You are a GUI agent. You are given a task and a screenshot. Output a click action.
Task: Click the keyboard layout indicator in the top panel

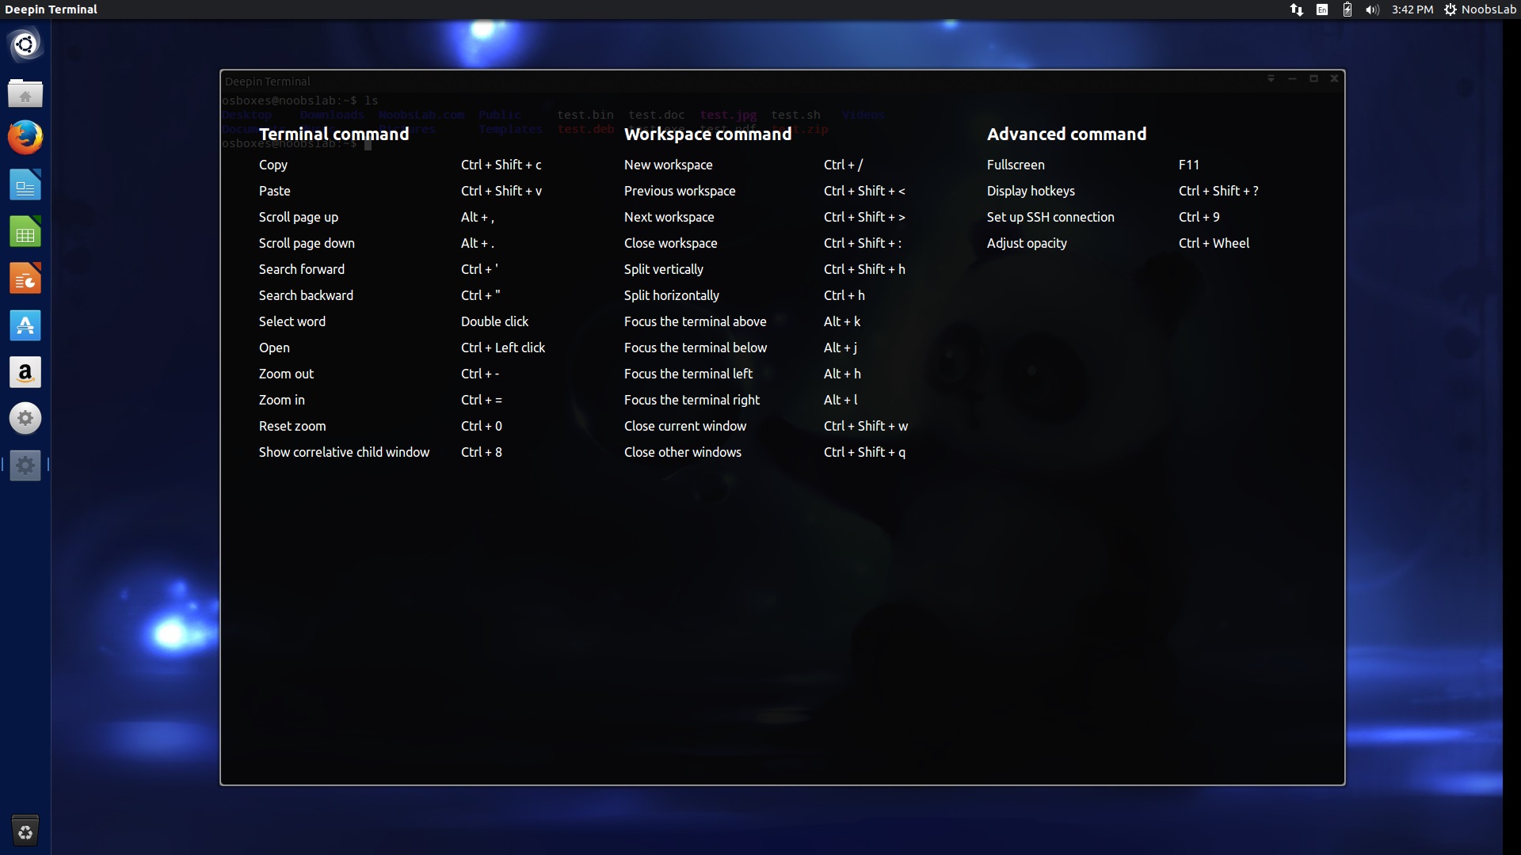(1321, 9)
